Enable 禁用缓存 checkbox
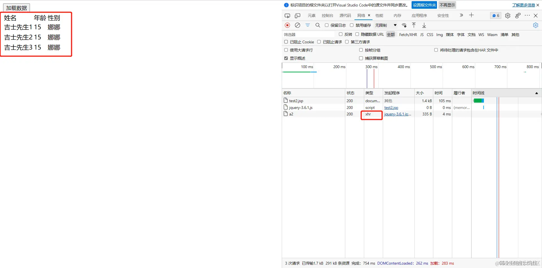Screen dimensions: 542x268 tap(352, 25)
